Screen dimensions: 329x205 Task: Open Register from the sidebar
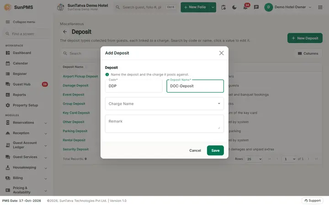pos(20,74)
